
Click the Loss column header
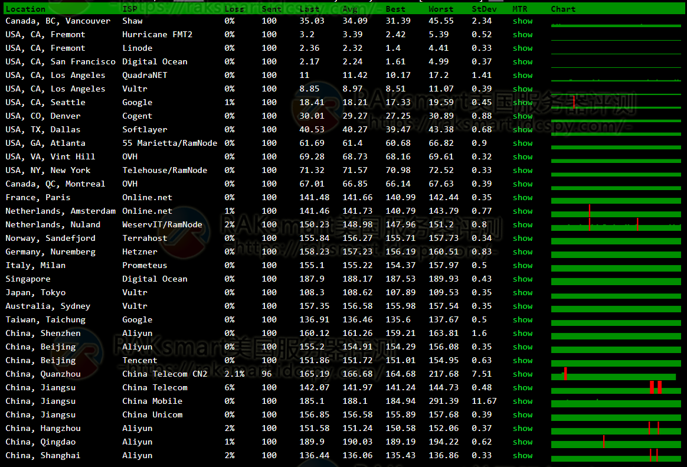tap(234, 9)
